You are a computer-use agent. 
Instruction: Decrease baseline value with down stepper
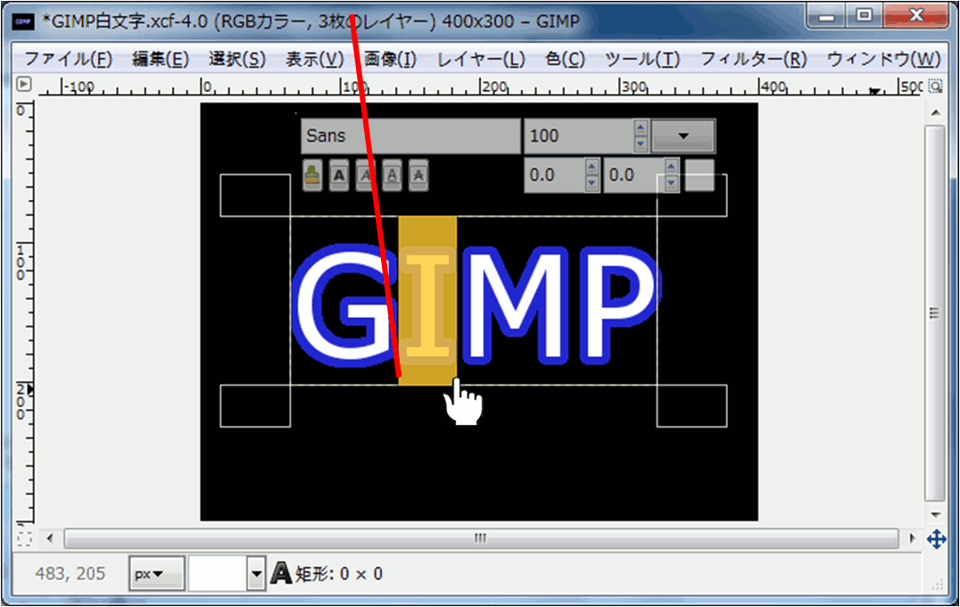670,184
